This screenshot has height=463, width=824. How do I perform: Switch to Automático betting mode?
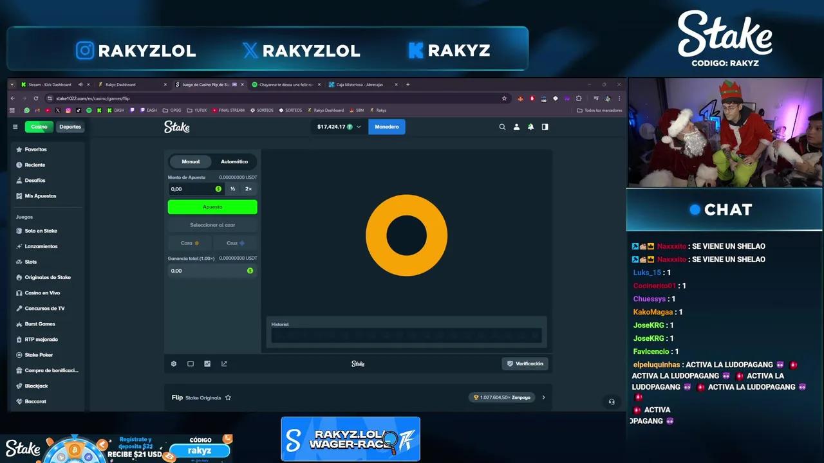[x=234, y=161]
